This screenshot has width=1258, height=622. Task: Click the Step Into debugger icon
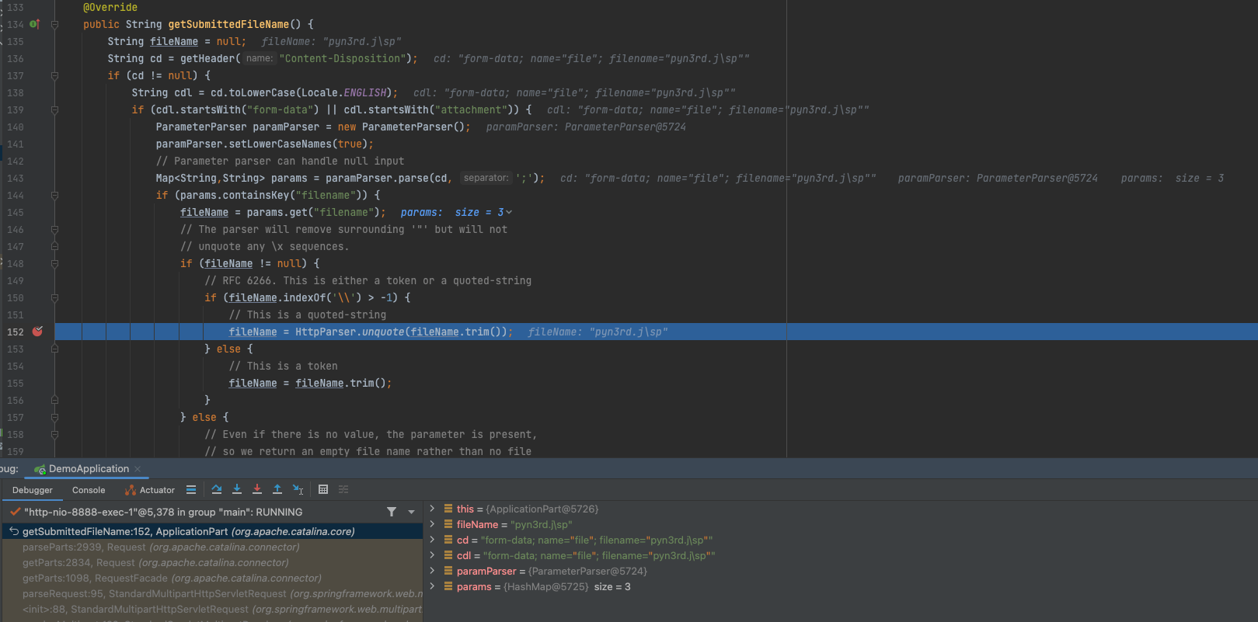237,489
